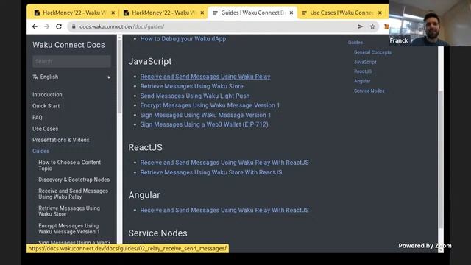Open sidebar Encrypt Messages Using Waku Message Version 1

tap(68, 228)
